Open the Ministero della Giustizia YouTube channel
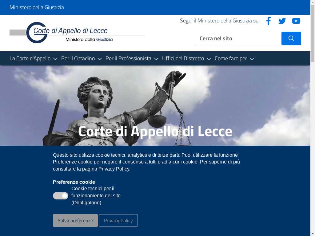This screenshot has width=315, height=236. pos(296,21)
